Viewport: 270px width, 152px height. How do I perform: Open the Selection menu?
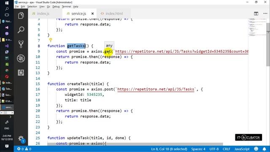32,7
